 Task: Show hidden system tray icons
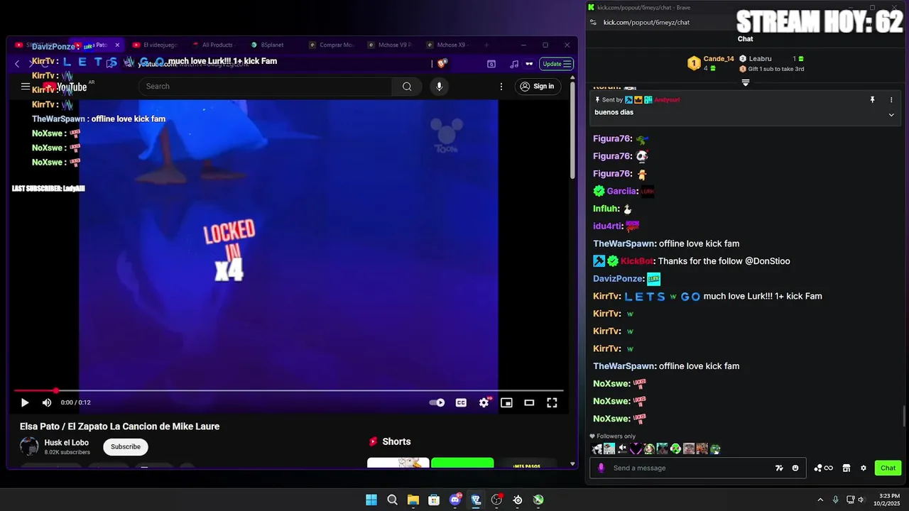point(820,500)
